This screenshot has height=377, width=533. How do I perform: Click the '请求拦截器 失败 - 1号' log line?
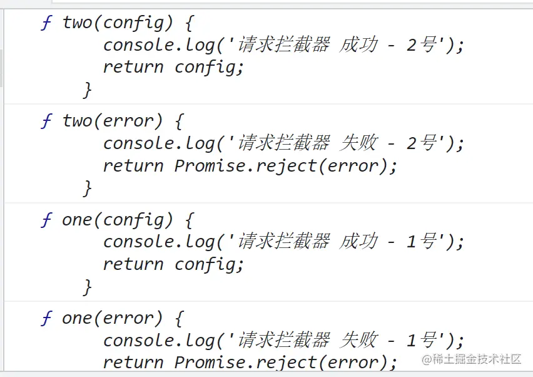(283, 341)
